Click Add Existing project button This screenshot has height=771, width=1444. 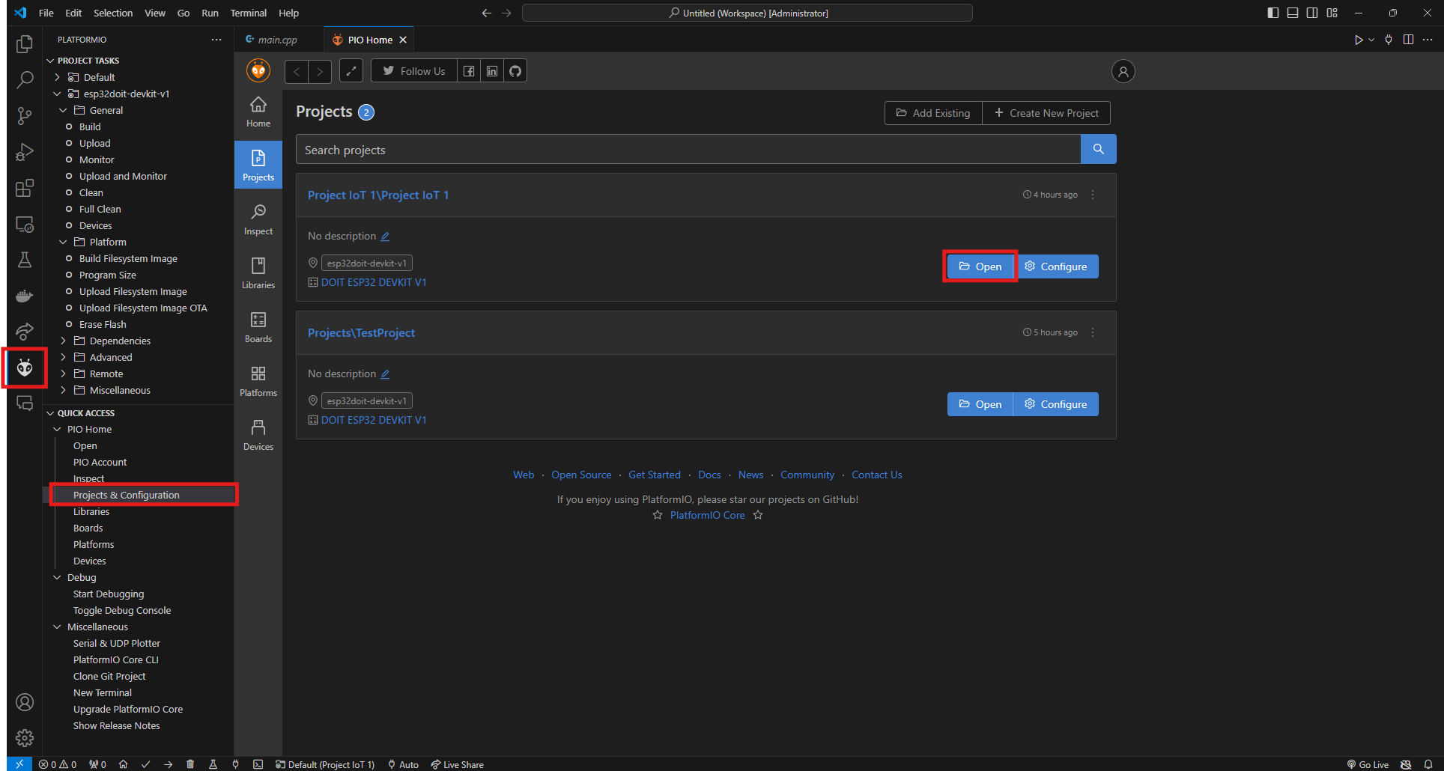[x=933, y=113]
